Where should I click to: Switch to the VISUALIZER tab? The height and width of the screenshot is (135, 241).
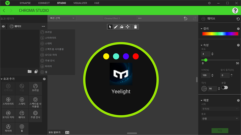pos(80,3)
